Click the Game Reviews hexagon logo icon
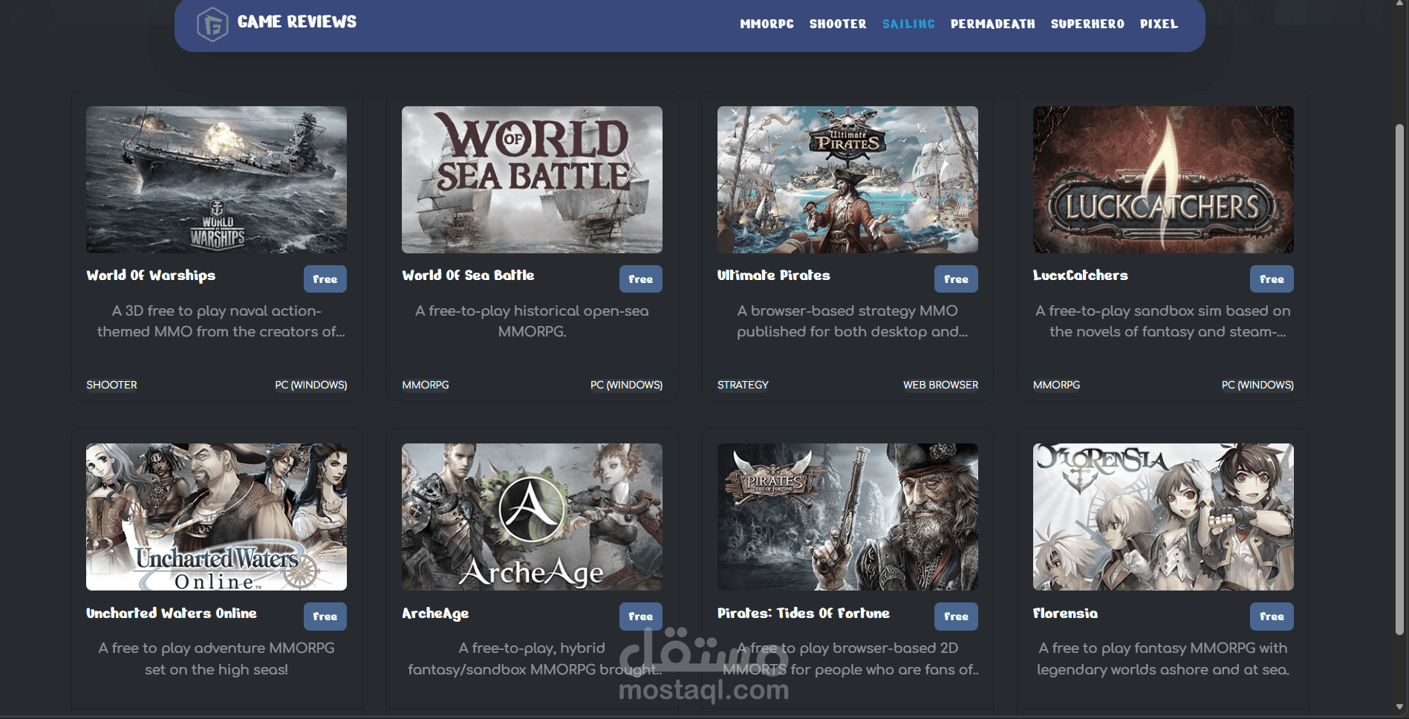Image resolution: width=1409 pixels, height=719 pixels. [212, 24]
